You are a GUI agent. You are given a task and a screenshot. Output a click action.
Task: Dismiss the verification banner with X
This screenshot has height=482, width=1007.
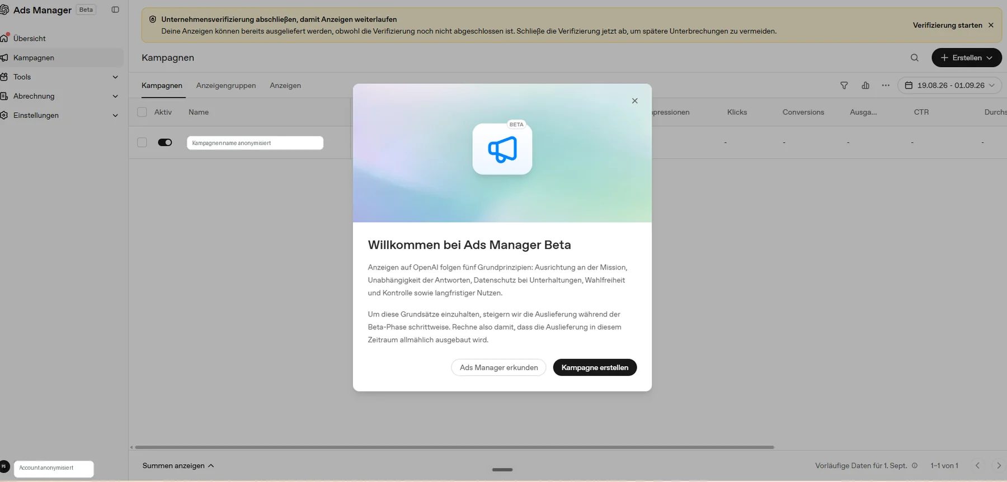tap(991, 25)
